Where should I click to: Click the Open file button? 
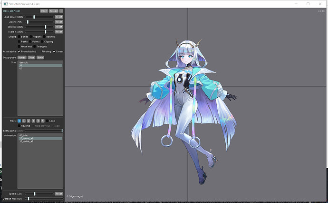coord(44,11)
